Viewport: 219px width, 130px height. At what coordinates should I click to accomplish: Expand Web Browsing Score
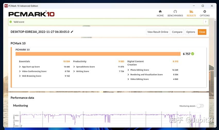20,76
